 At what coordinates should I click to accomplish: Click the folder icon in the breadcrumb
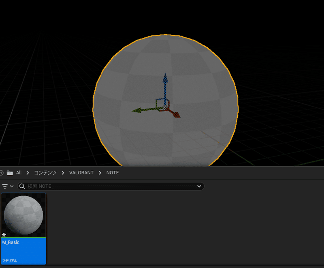click(10, 173)
